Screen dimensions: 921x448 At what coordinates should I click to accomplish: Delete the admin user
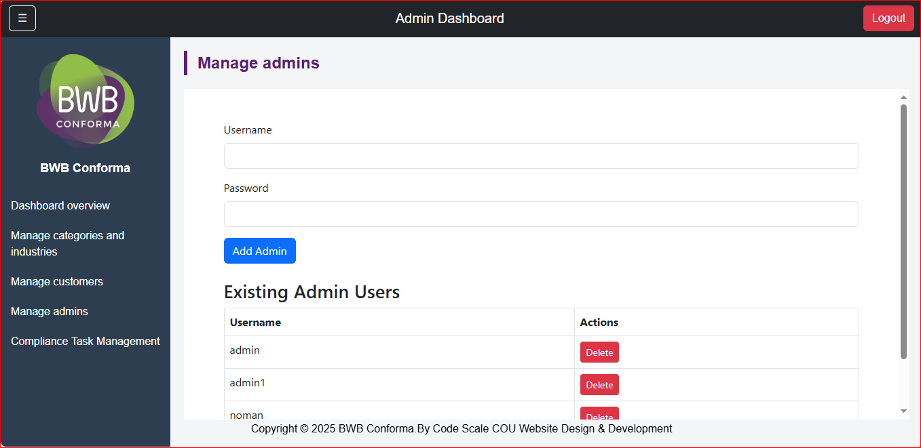[x=599, y=352]
